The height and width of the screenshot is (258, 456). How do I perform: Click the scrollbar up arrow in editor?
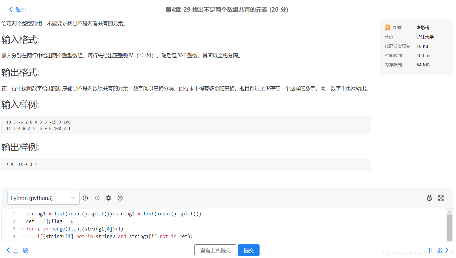(449, 212)
